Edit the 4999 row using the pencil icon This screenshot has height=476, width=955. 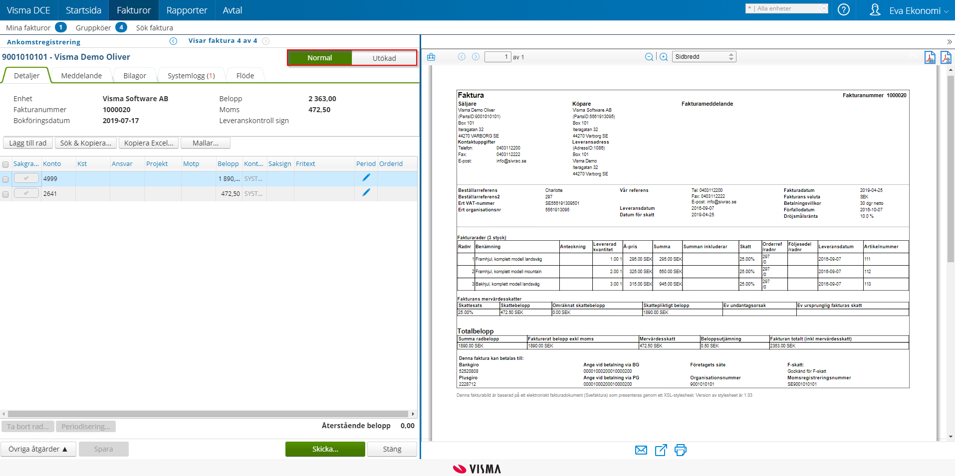(x=366, y=177)
